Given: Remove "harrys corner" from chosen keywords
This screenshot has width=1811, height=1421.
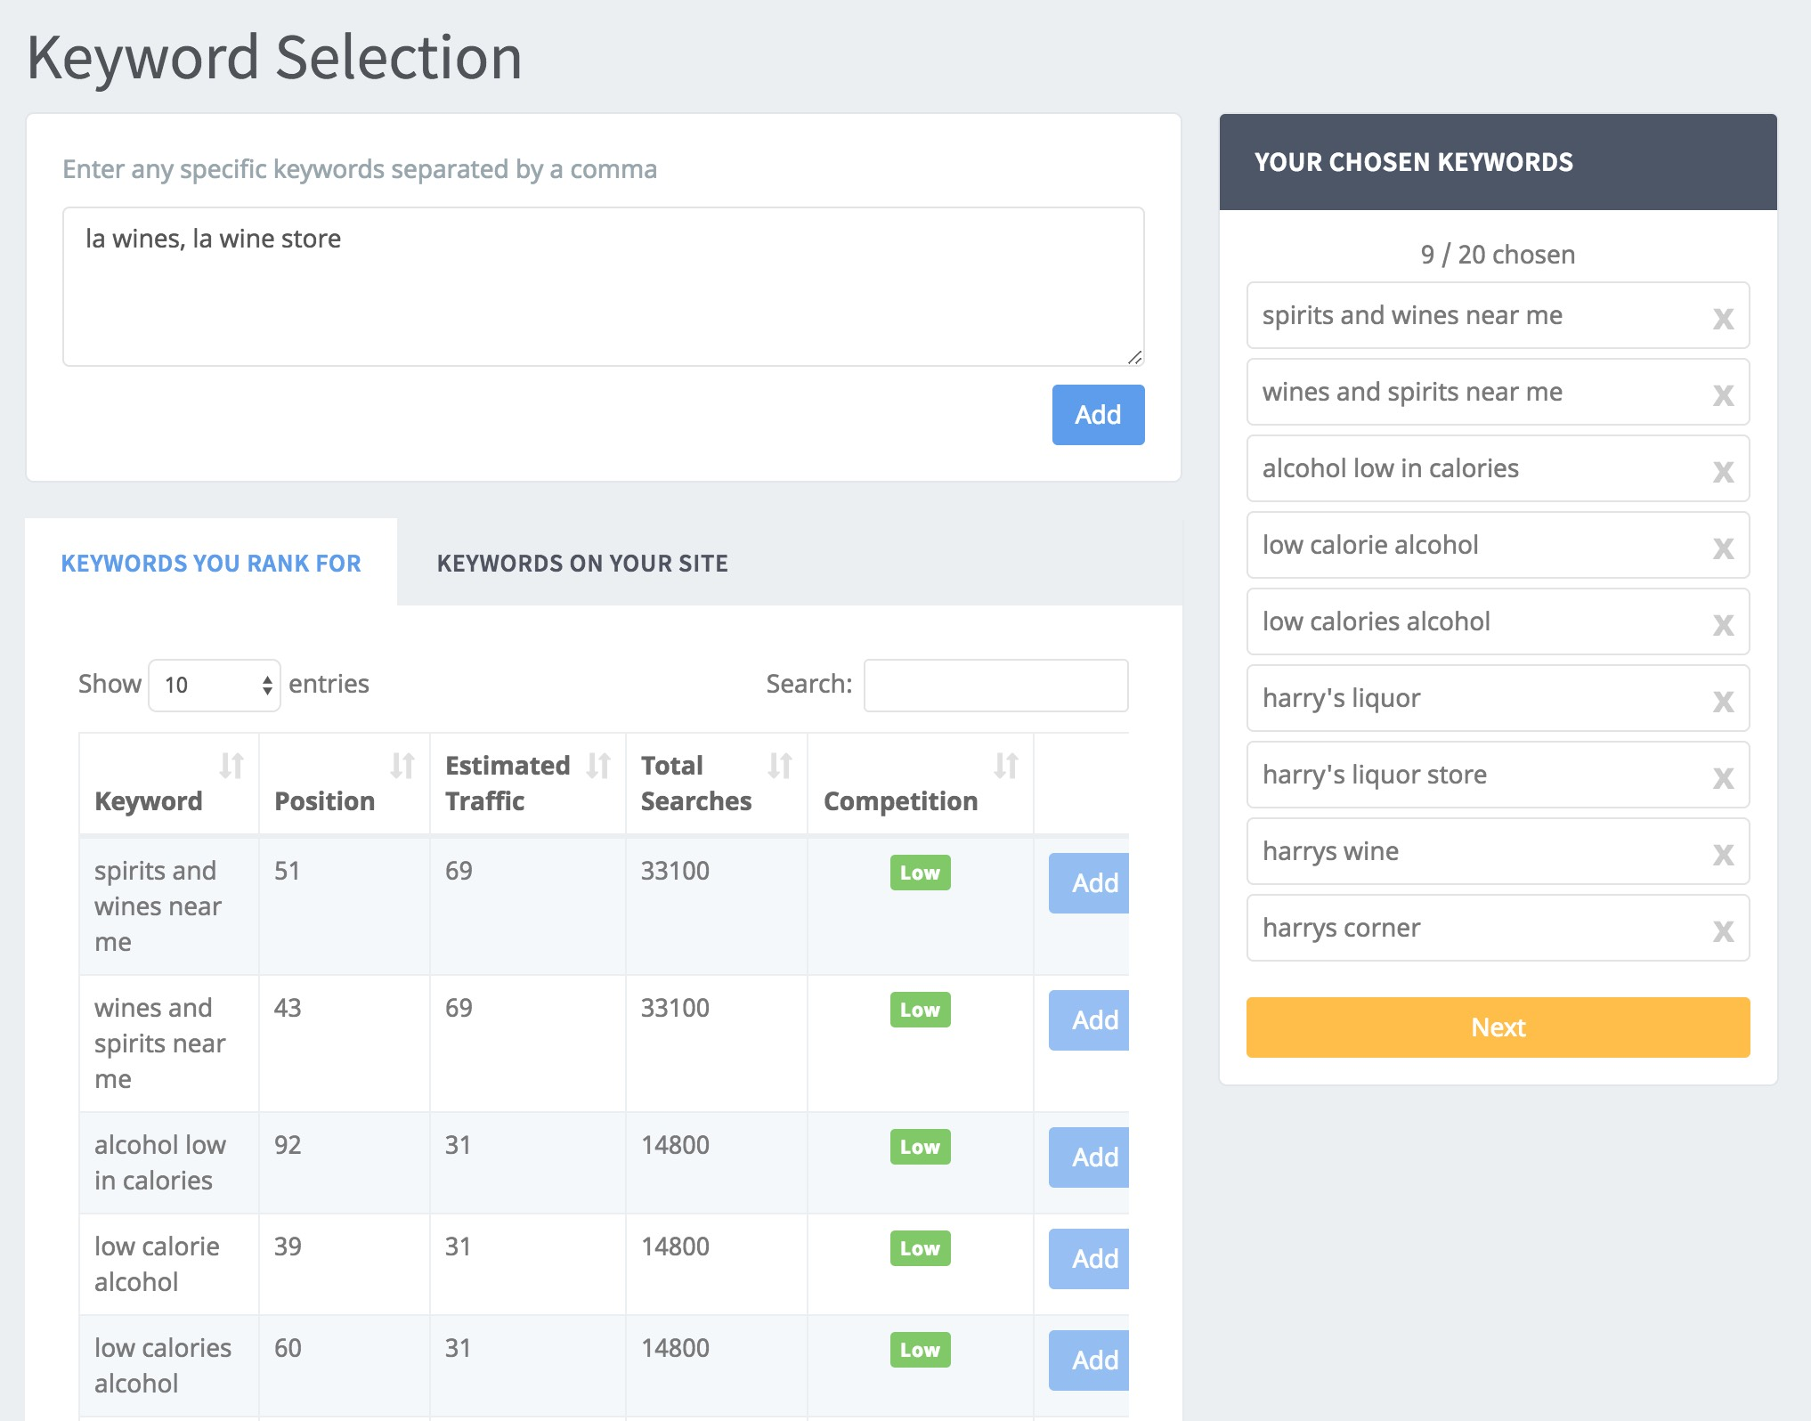Looking at the screenshot, I should [x=1724, y=929].
